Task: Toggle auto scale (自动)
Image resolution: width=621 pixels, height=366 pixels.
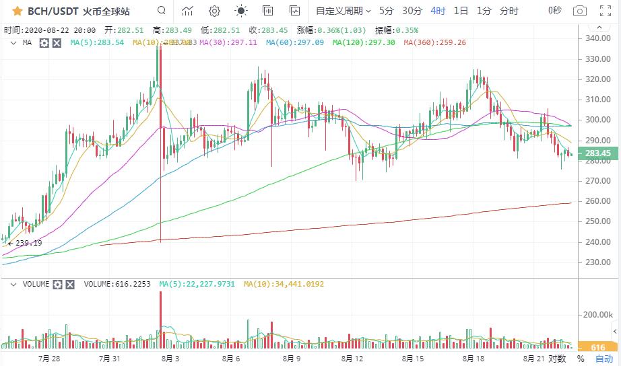Action: (x=603, y=359)
